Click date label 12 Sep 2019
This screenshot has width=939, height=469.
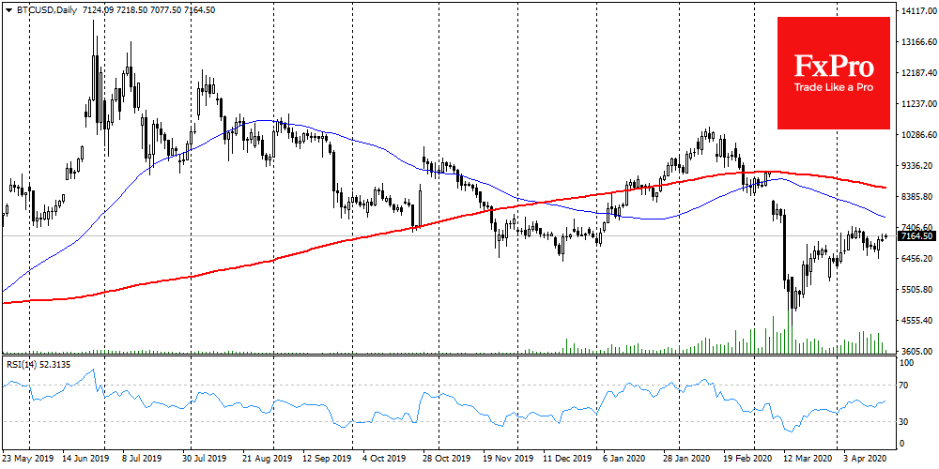coord(329,459)
